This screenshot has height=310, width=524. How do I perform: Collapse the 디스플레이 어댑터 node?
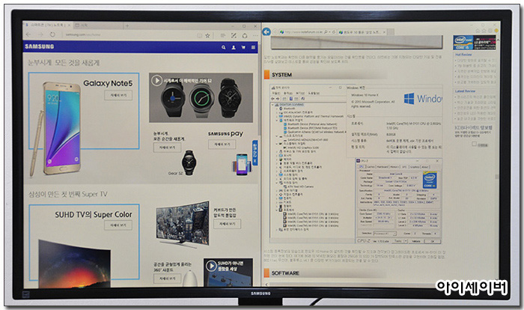(278, 144)
